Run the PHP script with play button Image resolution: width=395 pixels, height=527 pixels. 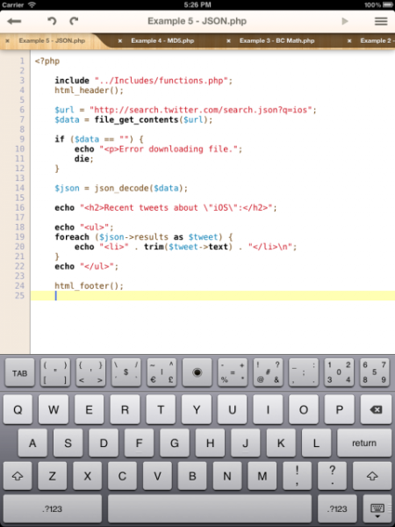coord(345,21)
